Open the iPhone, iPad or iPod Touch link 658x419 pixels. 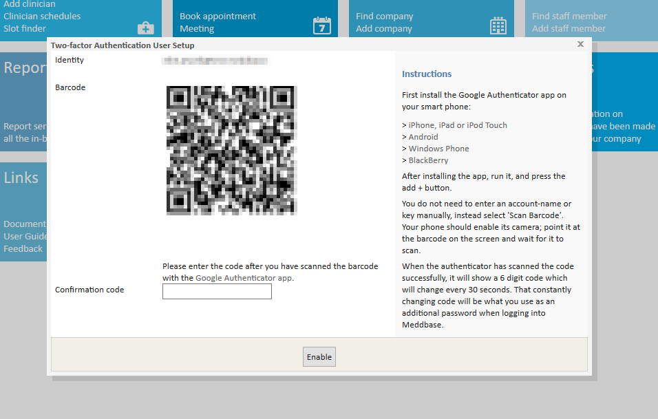click(458, 125)
